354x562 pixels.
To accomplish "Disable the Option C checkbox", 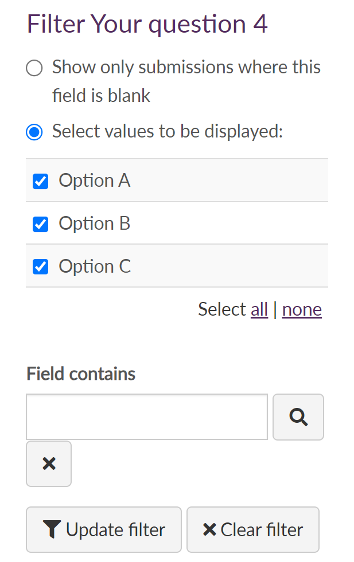I will tap(41, 267).
